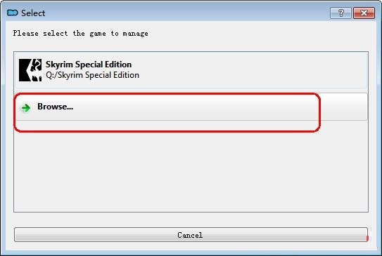This screenshot has width=382, height=256.
Task: Click the small red mark at Cancel button's edge
Action: coord(367,238)
